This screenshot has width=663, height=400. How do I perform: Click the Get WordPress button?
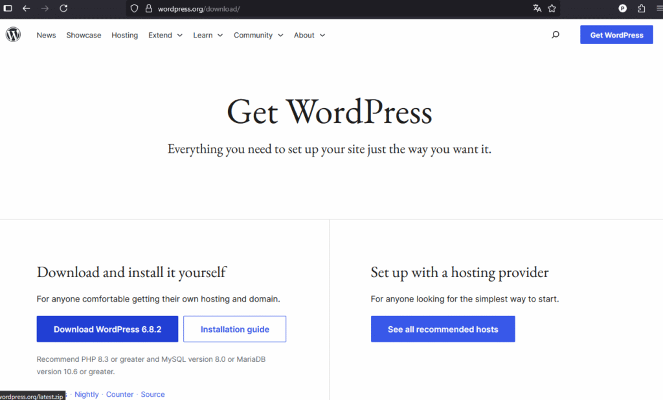click(x=616, y=35)
